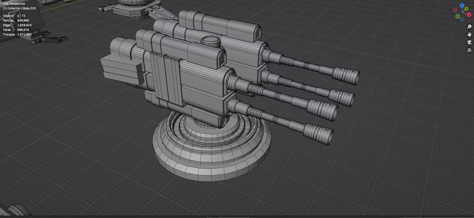The height and width of the screenshot is (218, 474).
Task: Click the faded blue negative Z axis circle
Action: coord(462,19)
